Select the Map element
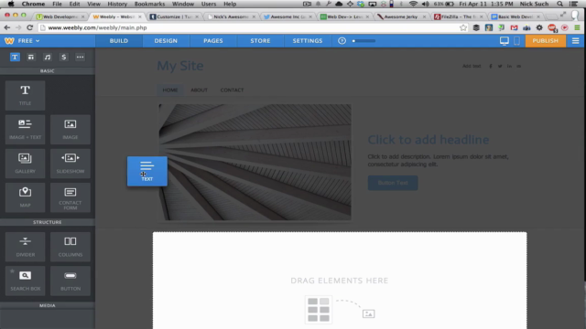This screenshot has width=586, height=329. pos(25,197)
